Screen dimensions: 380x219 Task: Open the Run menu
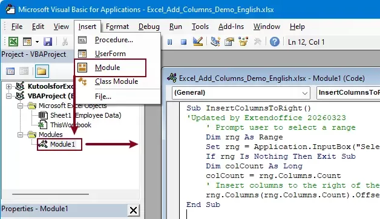(175, 27)
